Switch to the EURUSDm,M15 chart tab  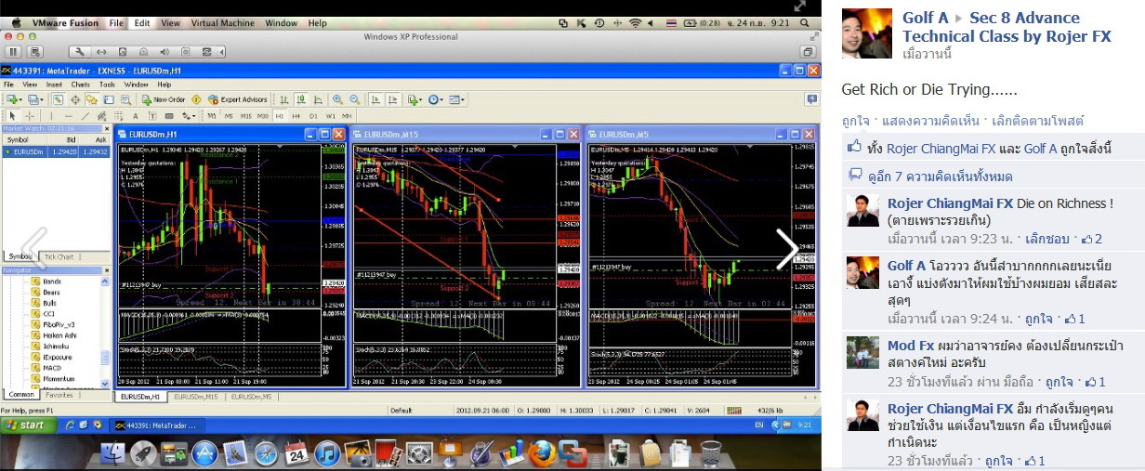point(195,397)
